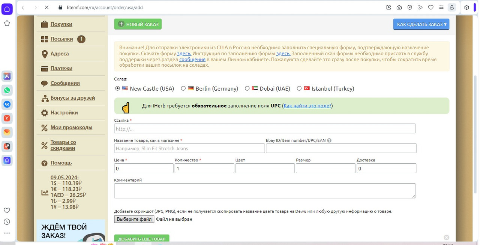Close the bottom banner with X icon
Image resolution: width=480 pixels, height=245 pixels.
446,237
